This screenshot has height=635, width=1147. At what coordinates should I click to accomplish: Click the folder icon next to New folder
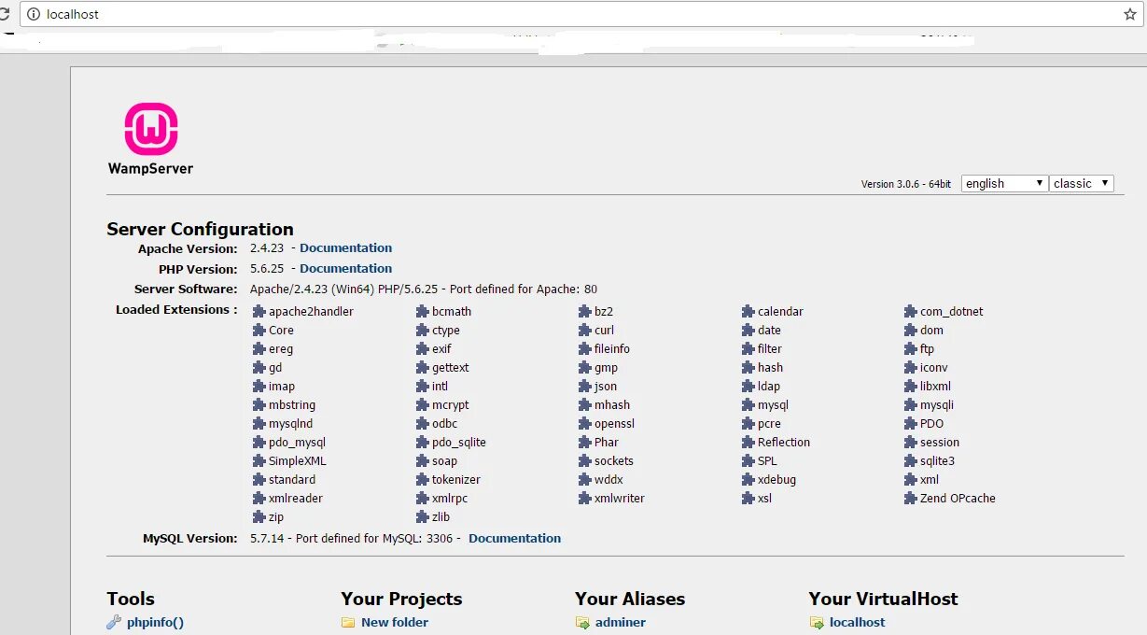[x=348, y=622]
